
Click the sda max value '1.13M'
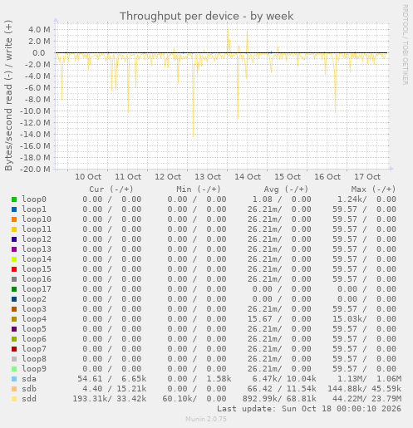[x=350, y=379]
